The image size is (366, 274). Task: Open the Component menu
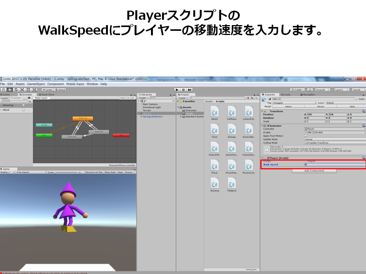point(56,84)
